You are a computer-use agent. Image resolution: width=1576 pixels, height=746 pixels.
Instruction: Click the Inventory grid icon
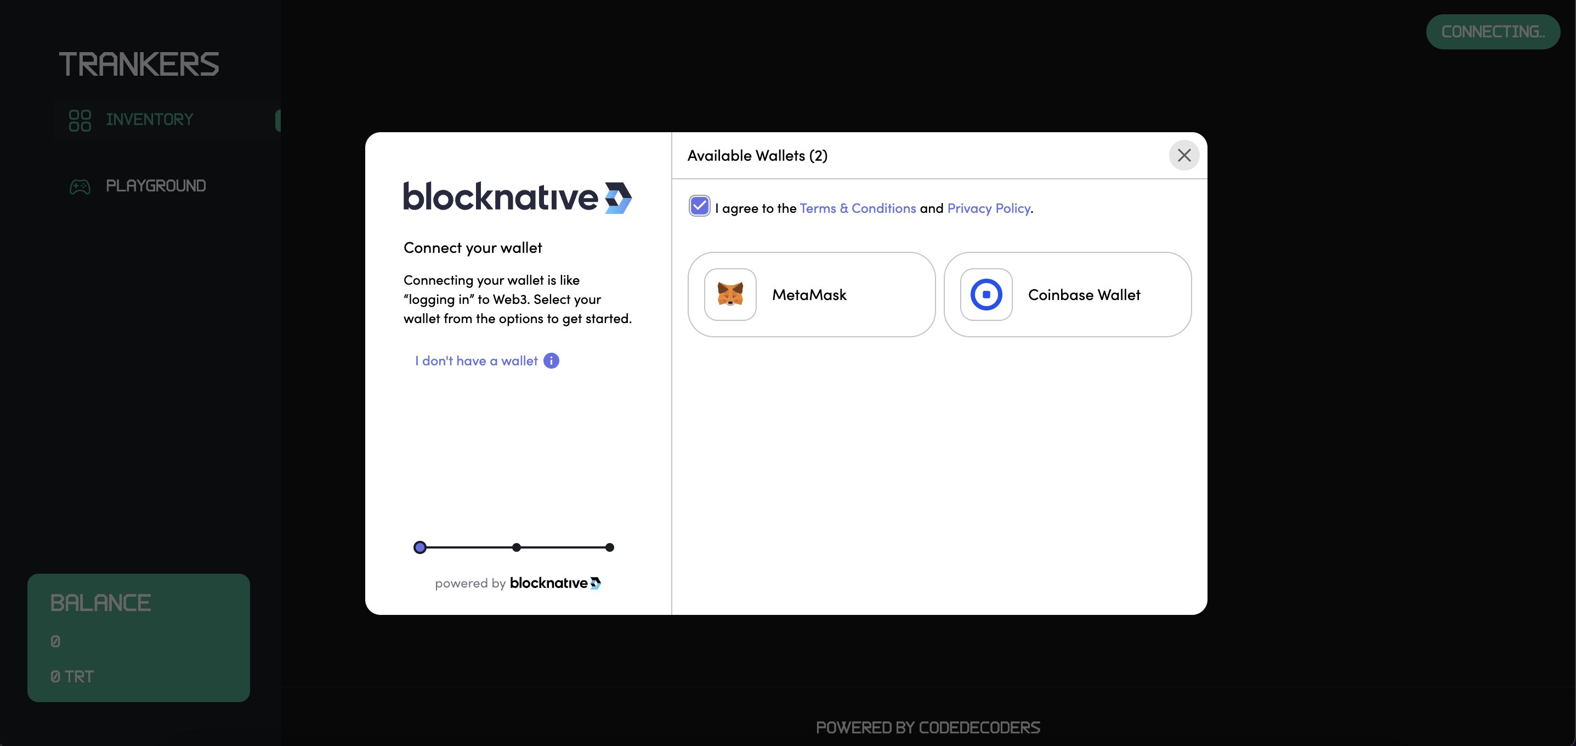(80, 120)
